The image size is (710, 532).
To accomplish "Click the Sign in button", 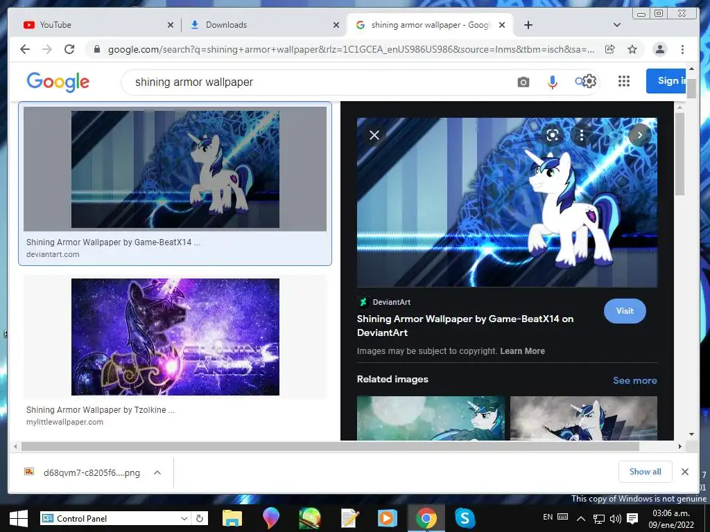I will [x=666, y=81].
